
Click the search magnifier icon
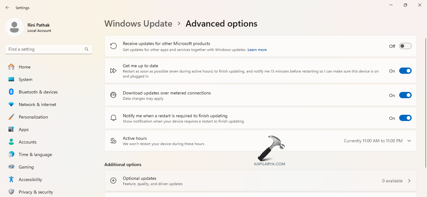(x=87, y=49)
